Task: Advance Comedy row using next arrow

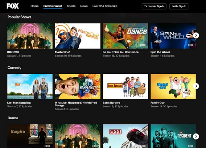Action: [x=196, y=86]
